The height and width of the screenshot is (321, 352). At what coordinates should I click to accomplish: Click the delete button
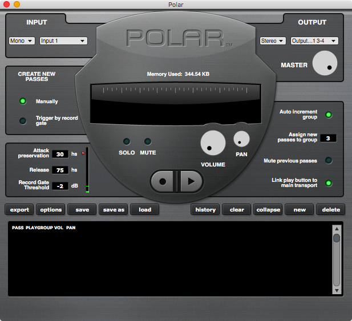331,209
